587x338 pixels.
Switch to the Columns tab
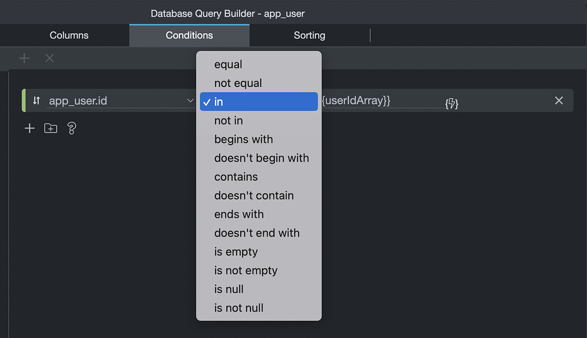pos(68,35)
